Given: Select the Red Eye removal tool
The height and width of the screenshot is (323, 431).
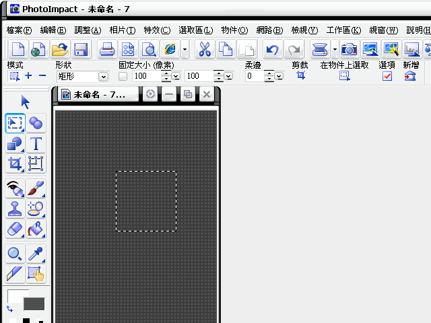Looking at the screenshot, I should 15,188.
